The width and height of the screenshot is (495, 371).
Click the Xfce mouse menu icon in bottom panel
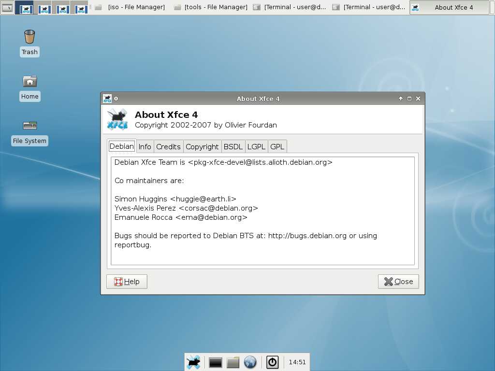(193, 362)
